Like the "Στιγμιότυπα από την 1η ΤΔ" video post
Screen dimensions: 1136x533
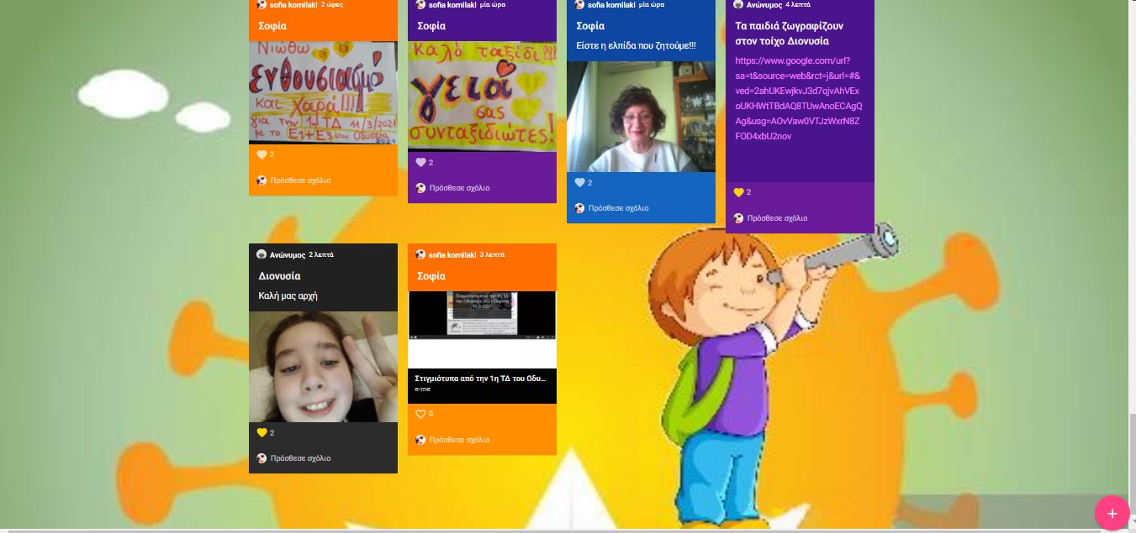pyautogui.click(x=420, y=414)
